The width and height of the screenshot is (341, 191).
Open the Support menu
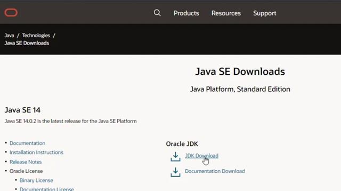coord(264,13)
